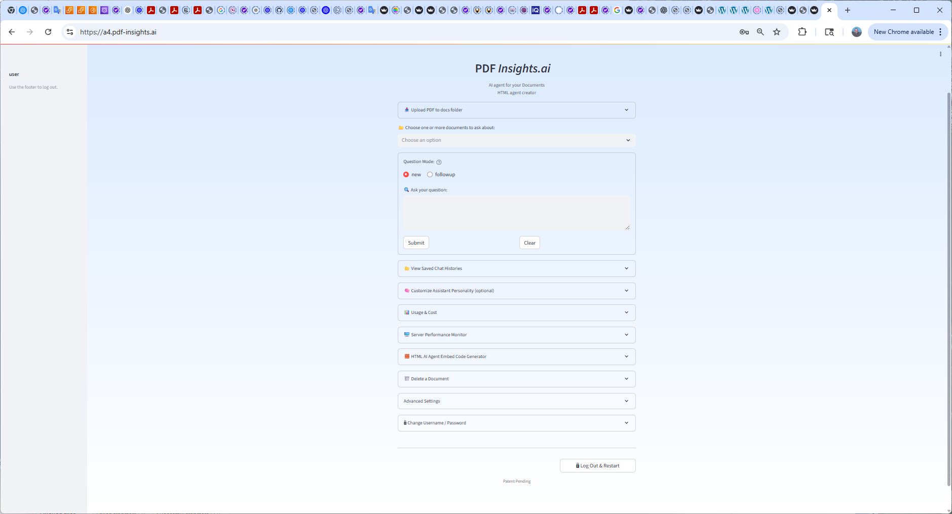Bookmark this page with the star icon

pyautogui.click(x=777, y=32)
